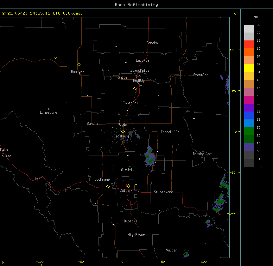Image resolution: width=273 pixels, height=266 pixels.
Task: Pick the green 30 dBZ legend swatch
Action: 249,131
